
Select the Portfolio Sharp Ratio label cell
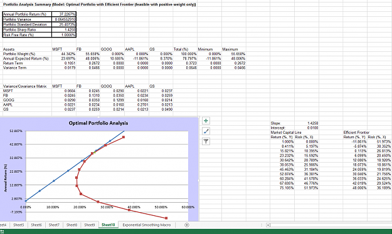click(27, 29)
